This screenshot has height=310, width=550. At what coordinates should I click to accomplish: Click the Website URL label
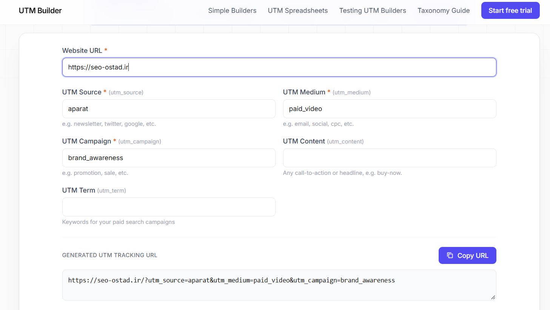click(x=82, y=51)
